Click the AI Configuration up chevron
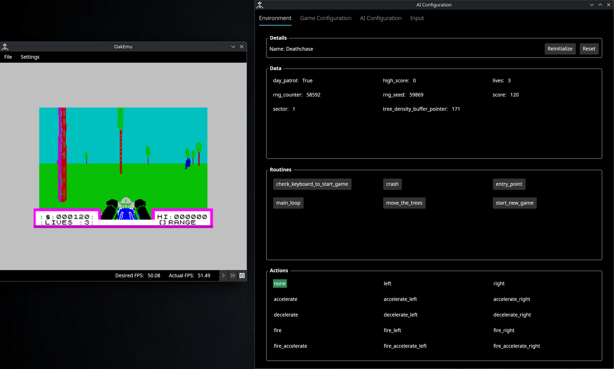This screenshot has width=614, height=369. tap(600, 5)
